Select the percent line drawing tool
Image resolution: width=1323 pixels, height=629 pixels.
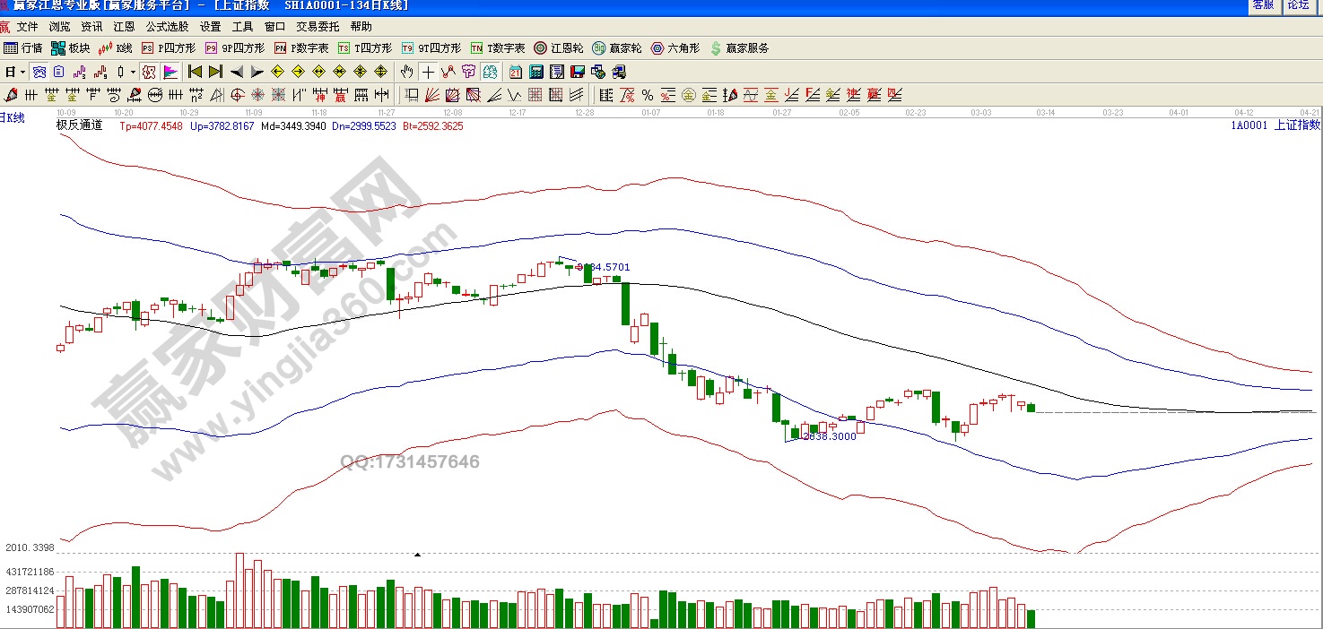point(647,95)
